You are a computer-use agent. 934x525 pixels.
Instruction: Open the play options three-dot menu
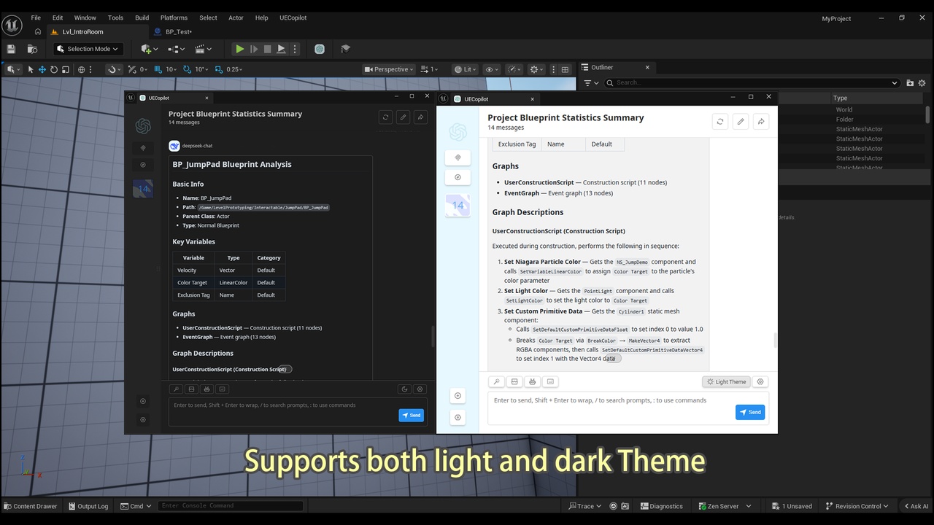[295, 49]
